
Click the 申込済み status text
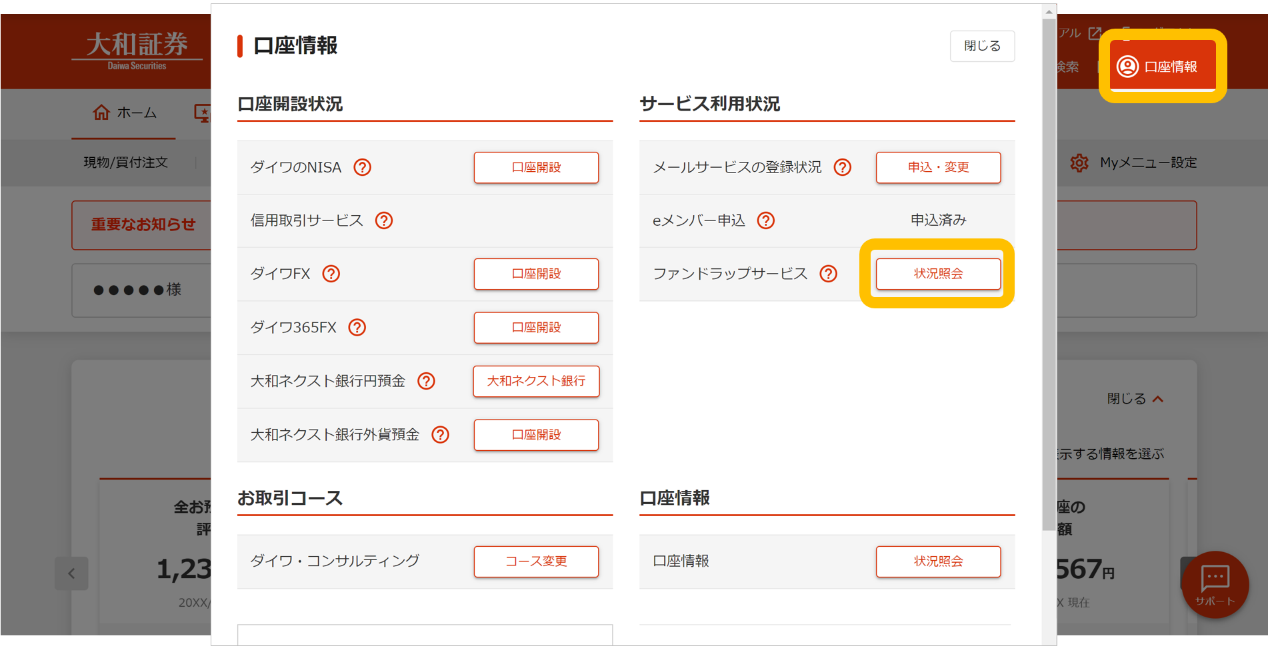(938, 220)
